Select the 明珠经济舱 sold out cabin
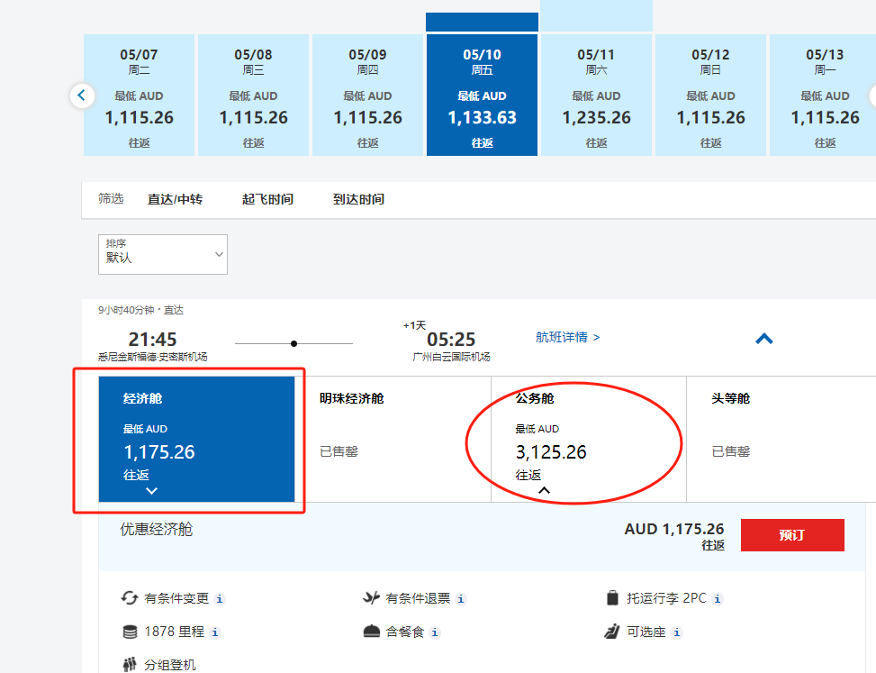 click(x=393, y=439)
